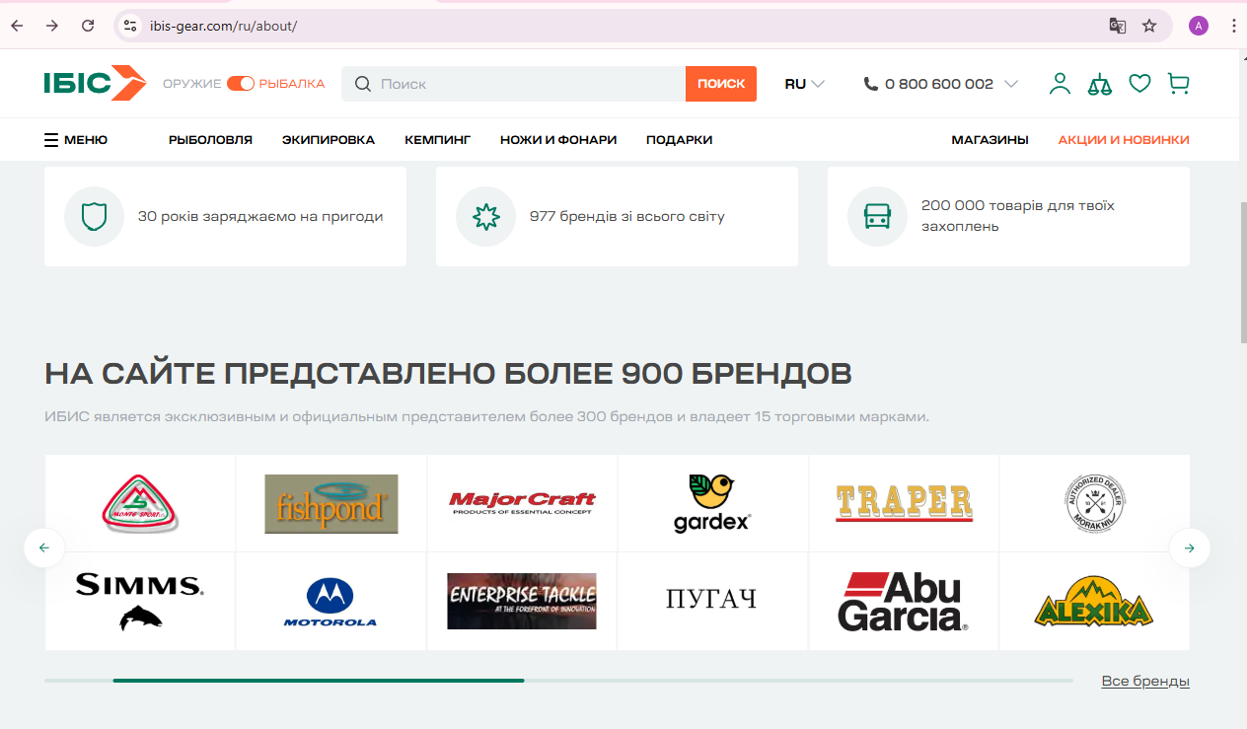Open the Рыболовля menu category
The width and height of the screenshot is (1247, 729).
point(210,140)
